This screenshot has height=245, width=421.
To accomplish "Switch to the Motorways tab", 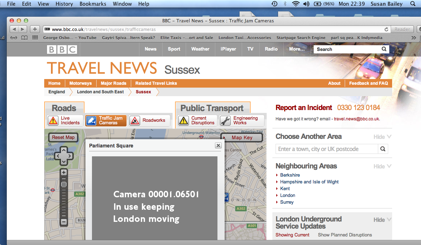I will (x=81, y=83).
